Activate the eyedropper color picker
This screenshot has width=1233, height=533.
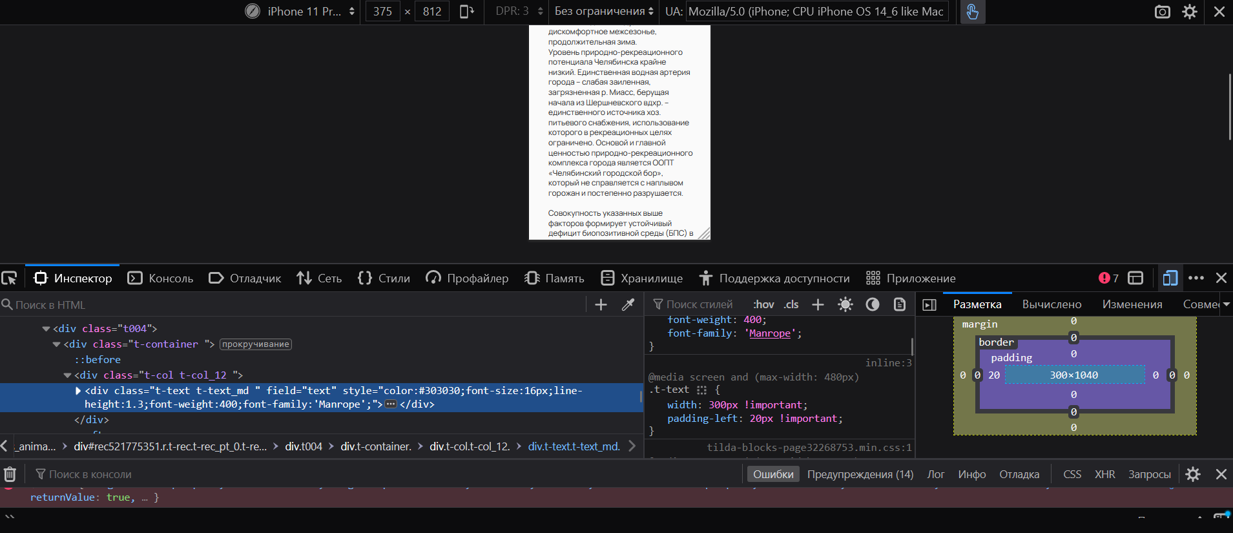click(628, 304)
